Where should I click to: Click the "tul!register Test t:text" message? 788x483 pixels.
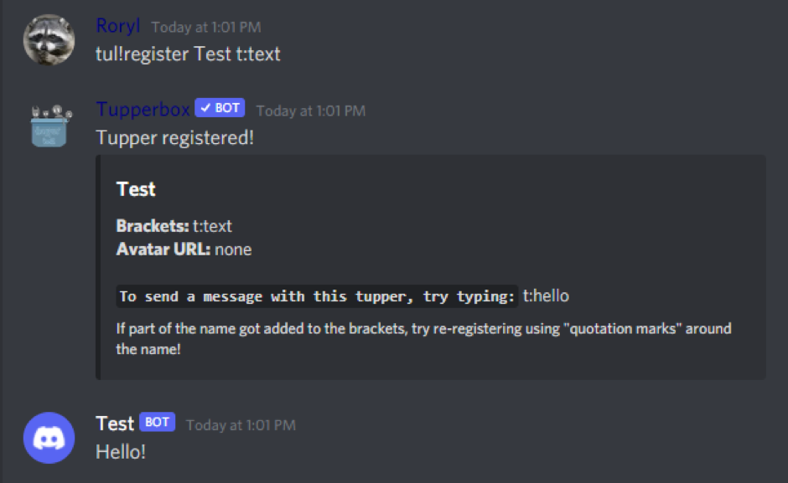coord(188,55)
